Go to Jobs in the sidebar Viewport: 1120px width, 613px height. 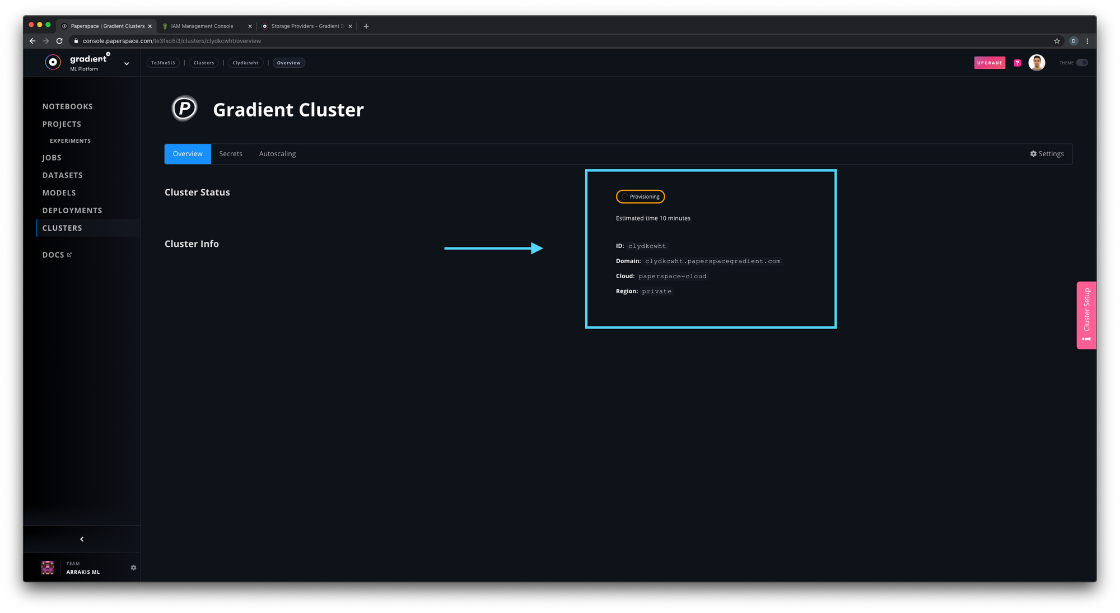click(x=52, y=158)
